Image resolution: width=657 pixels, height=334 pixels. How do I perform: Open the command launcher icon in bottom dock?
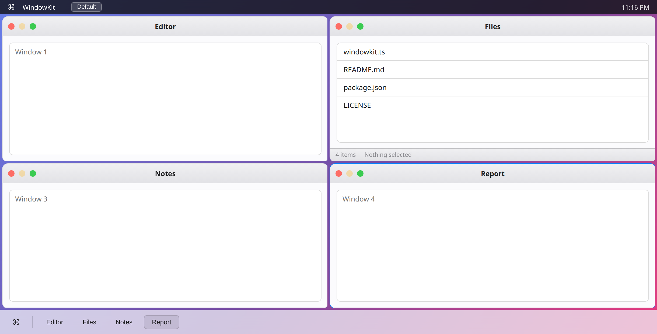[x=16, y=322]
